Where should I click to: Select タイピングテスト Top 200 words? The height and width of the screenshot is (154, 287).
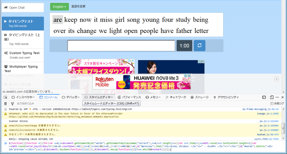(23, 23)
